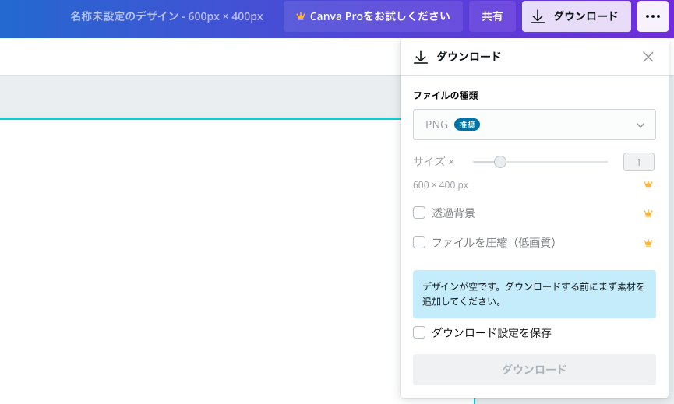Click the empty-design notice message
Screen dimensions: 674x404
[535, 294]
